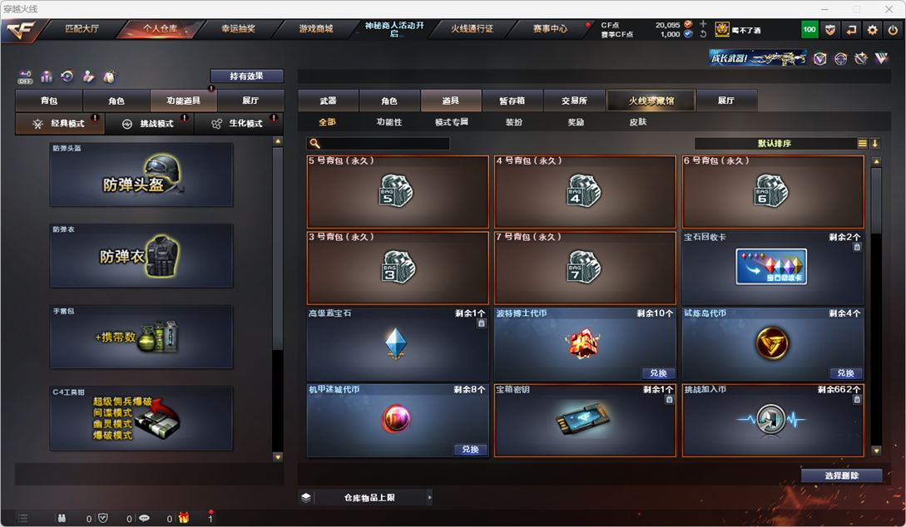Open the mouse settings icon

[x=109, y=76]
